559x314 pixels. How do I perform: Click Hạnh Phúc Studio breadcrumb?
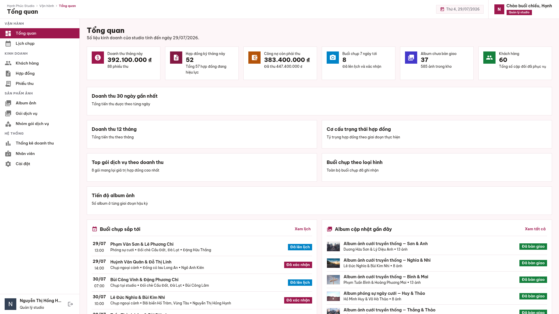(x=21, y=6)
